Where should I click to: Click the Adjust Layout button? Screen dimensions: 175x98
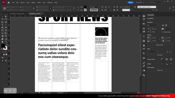point(160,45)
